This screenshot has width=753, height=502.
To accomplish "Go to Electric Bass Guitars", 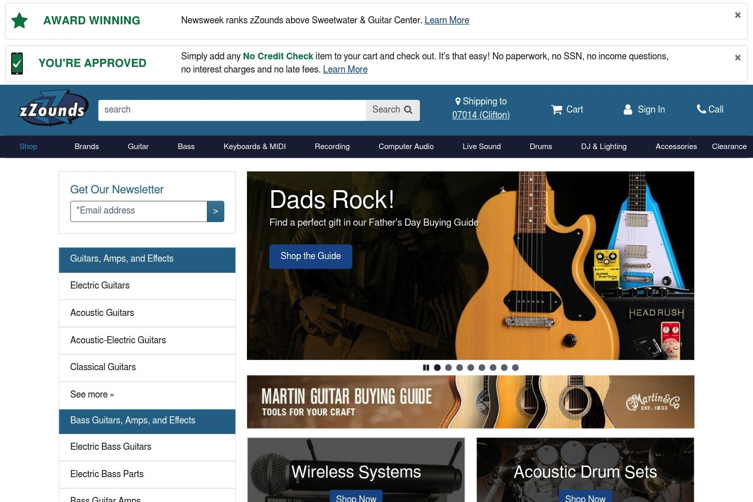I will [x=147, y=447].
